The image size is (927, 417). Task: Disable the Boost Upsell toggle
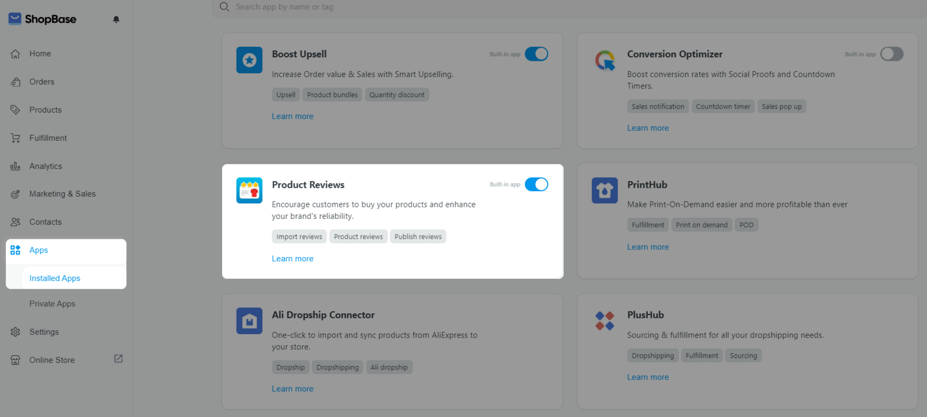(x=537, y=54)
